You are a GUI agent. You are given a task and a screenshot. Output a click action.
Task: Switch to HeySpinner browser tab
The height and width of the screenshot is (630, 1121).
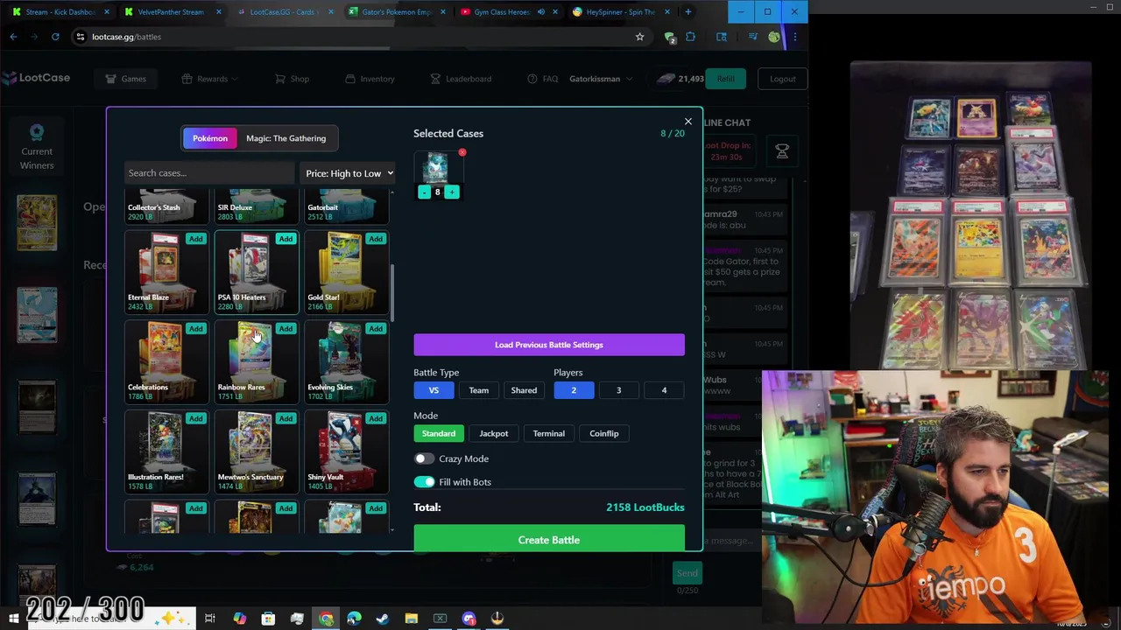620,12
